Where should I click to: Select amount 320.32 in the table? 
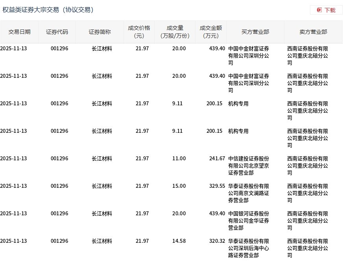[x=217, y=241]
